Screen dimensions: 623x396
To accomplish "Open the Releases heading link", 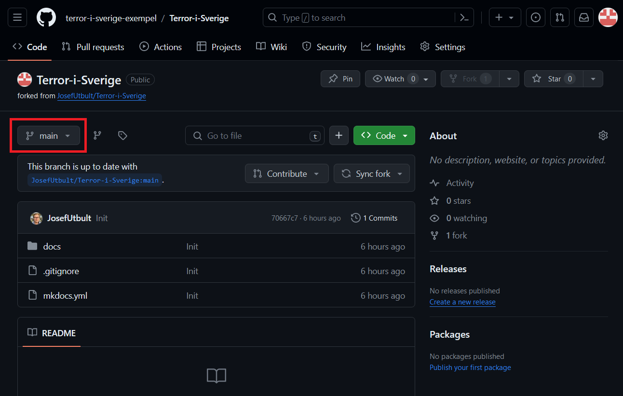I will pyautogui.click(x=448, y=269).
